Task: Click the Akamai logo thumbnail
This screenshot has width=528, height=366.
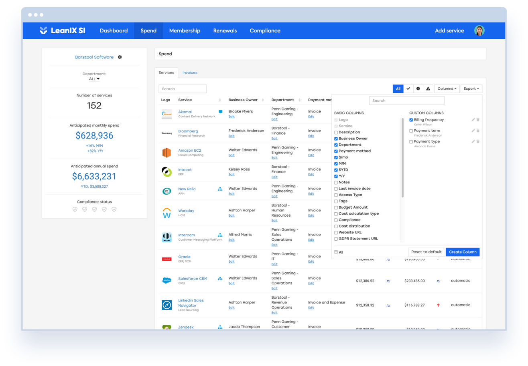Action: 167,114
